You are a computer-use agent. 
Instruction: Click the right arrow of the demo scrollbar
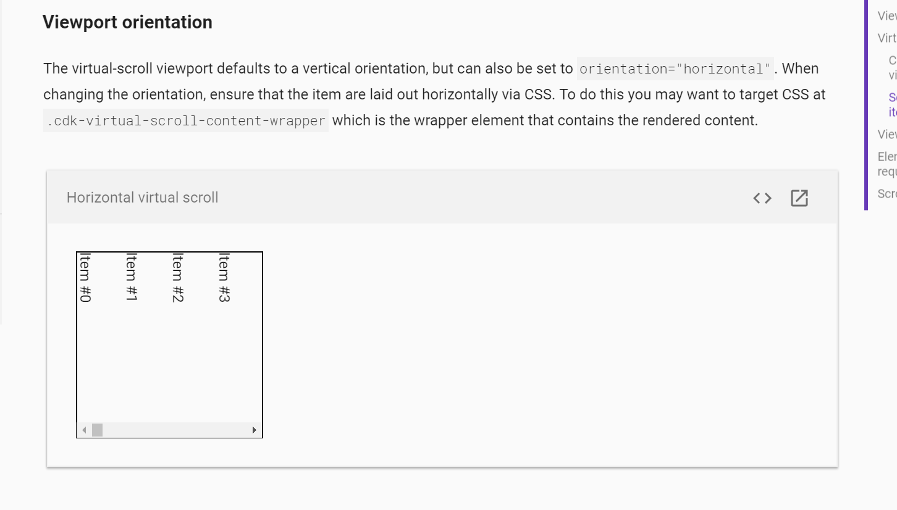[255, 430]
